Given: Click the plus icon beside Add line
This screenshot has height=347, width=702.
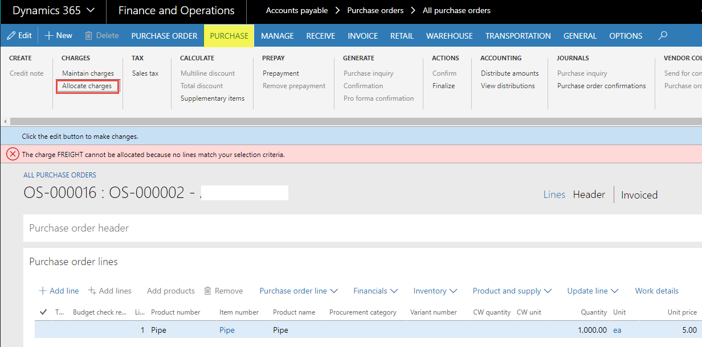Looking at the screenshot, I should (42, 291).
